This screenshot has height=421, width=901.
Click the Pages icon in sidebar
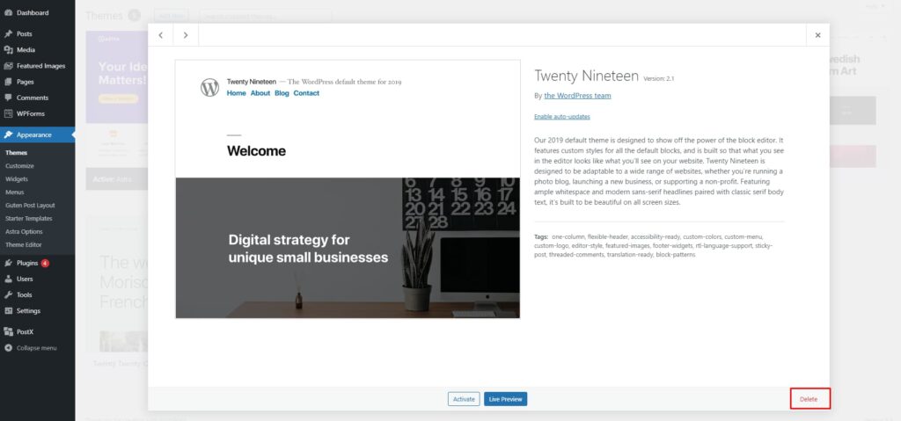coord(8,82)
